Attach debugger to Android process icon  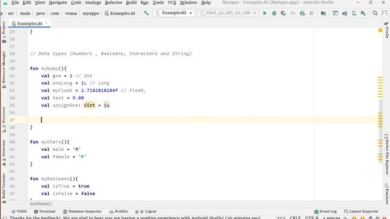click(x=302, y=13)
